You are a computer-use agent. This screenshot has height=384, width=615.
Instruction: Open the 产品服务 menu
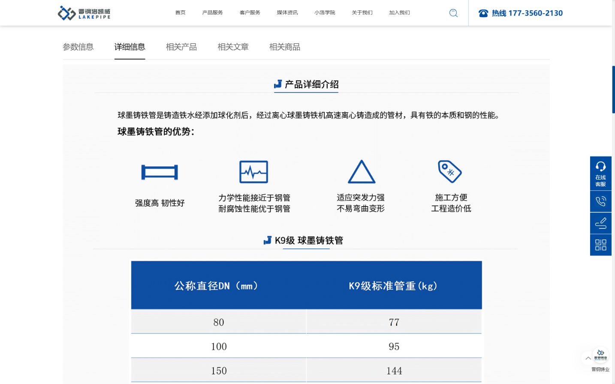point(213,12)
